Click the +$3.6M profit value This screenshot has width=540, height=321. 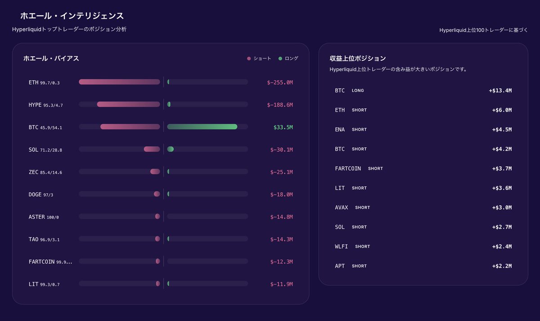502,188
